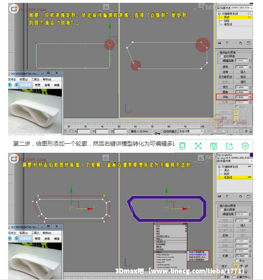
Task: Select Boolean subtraction icon in lower image
Action: coord(241,266)
